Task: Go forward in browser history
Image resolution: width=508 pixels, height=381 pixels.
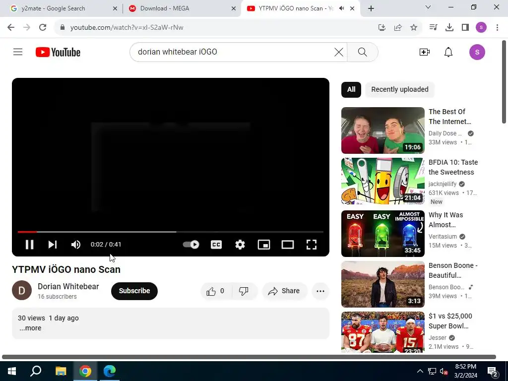Action: coord(27,27)
